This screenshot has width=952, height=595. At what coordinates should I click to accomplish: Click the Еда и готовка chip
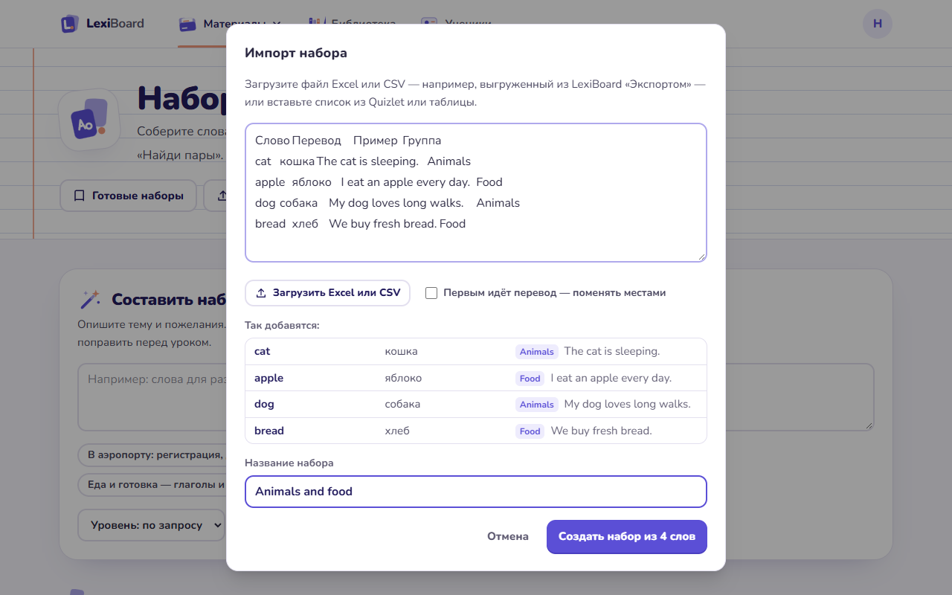click(x=152, y=484)
